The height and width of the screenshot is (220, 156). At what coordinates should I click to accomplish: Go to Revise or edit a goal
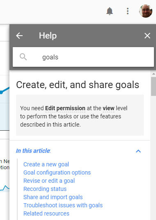[x=49, y=181]
